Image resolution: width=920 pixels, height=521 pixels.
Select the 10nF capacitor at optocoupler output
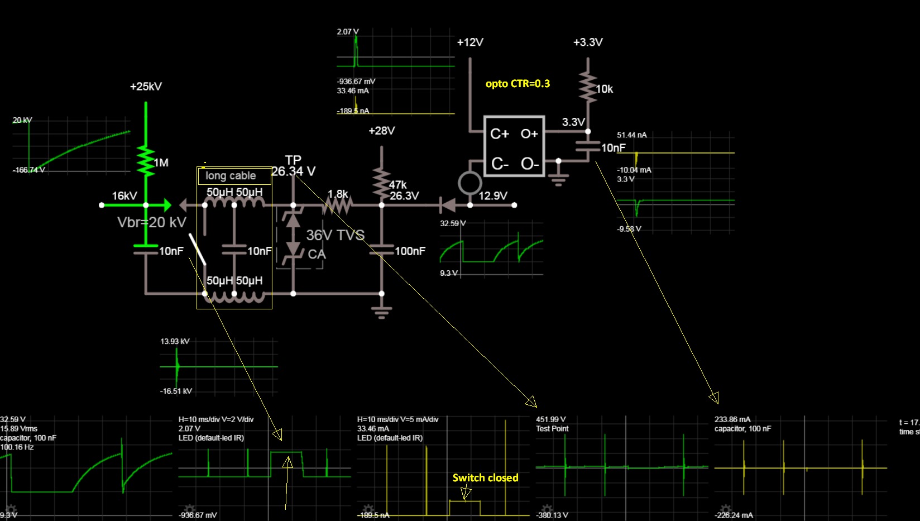coord(588,146)
